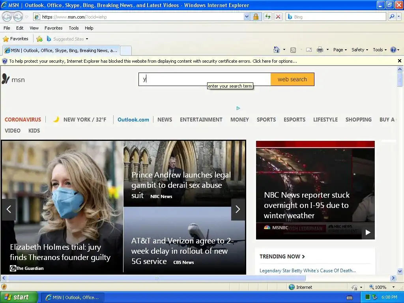Click the horizontal scrollbar thumb
The height and width of the screenshot is (303, 404).
point(157,278)
